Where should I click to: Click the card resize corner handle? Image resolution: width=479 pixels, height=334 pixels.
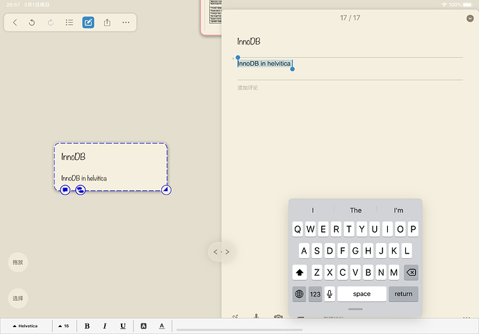click(x=166, y=190)
